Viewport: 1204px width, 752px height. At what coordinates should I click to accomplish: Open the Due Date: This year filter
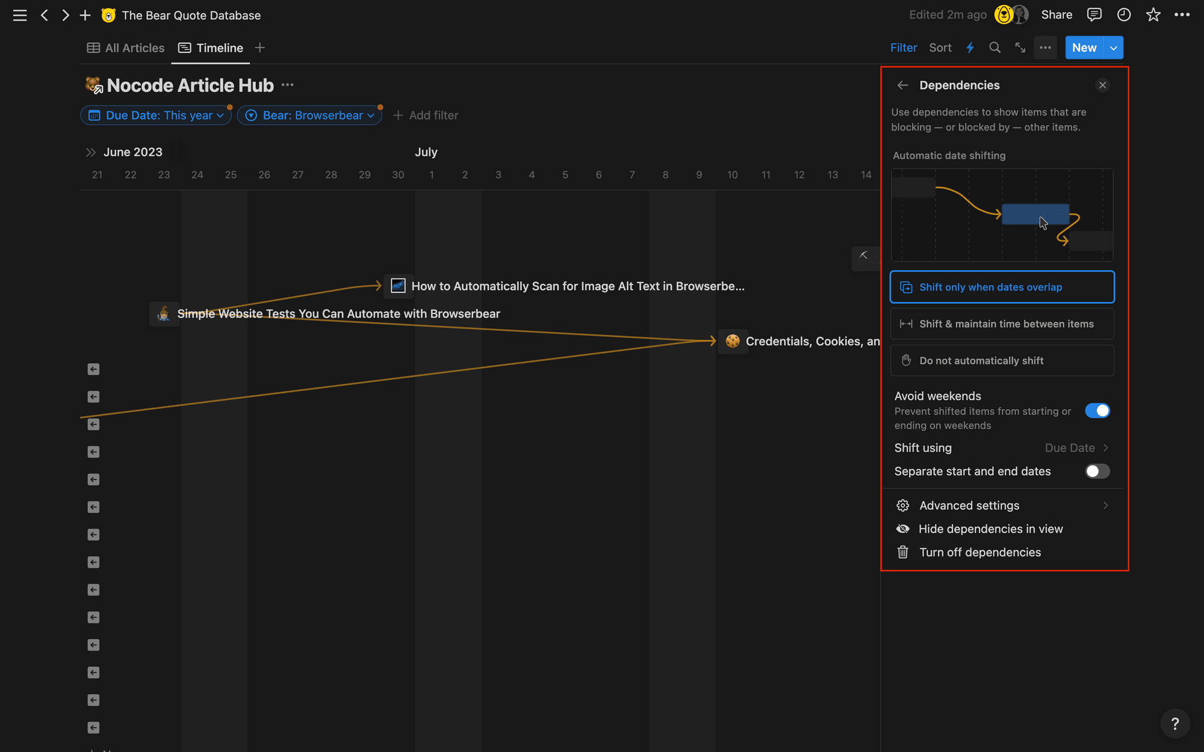click(x=155, y=115)
